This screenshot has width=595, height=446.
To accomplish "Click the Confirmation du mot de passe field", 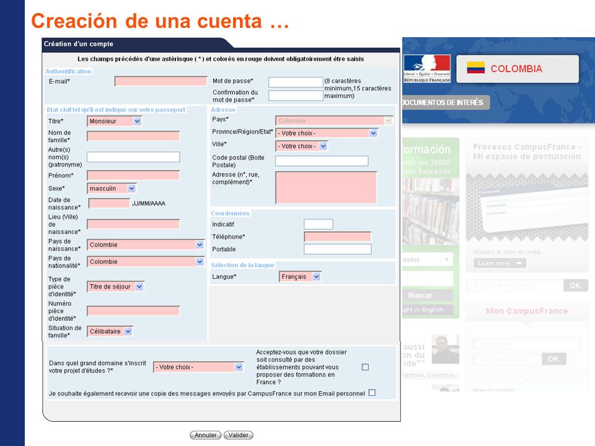I will 296,95.
